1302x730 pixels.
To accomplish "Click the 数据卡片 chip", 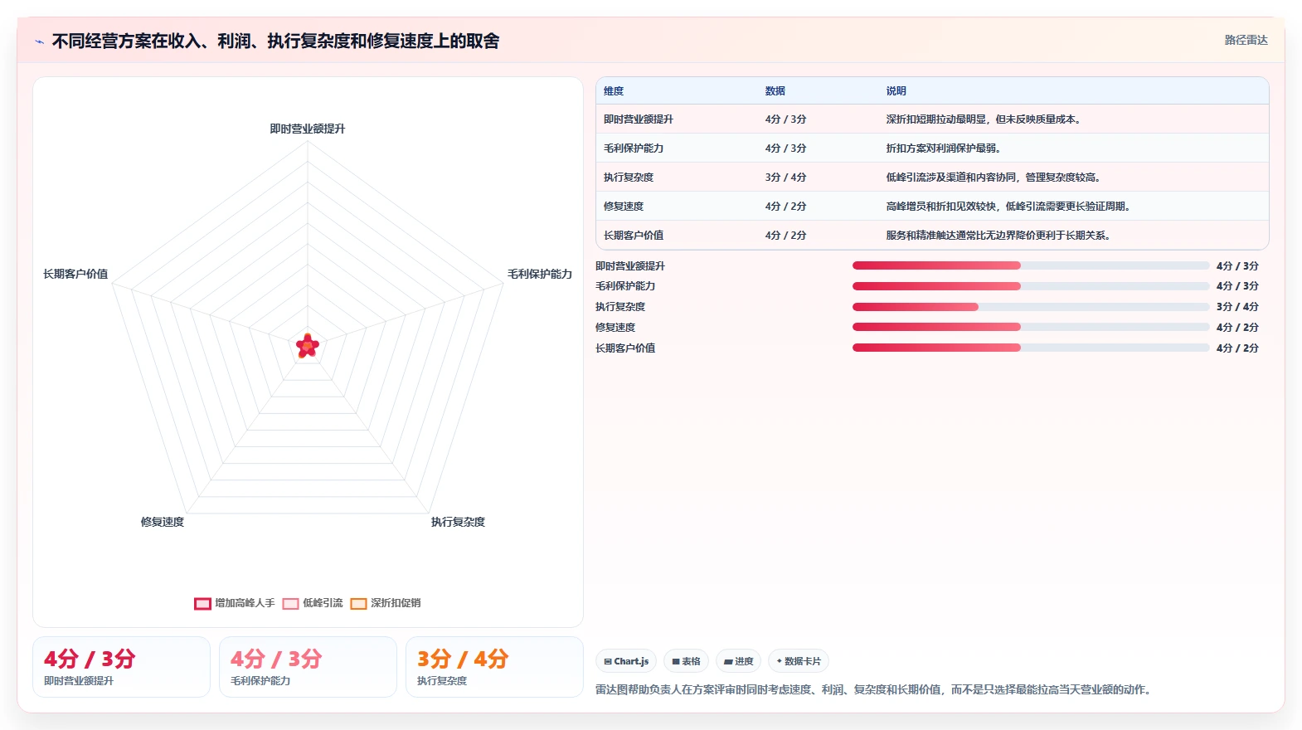I will tap(799, 661).
